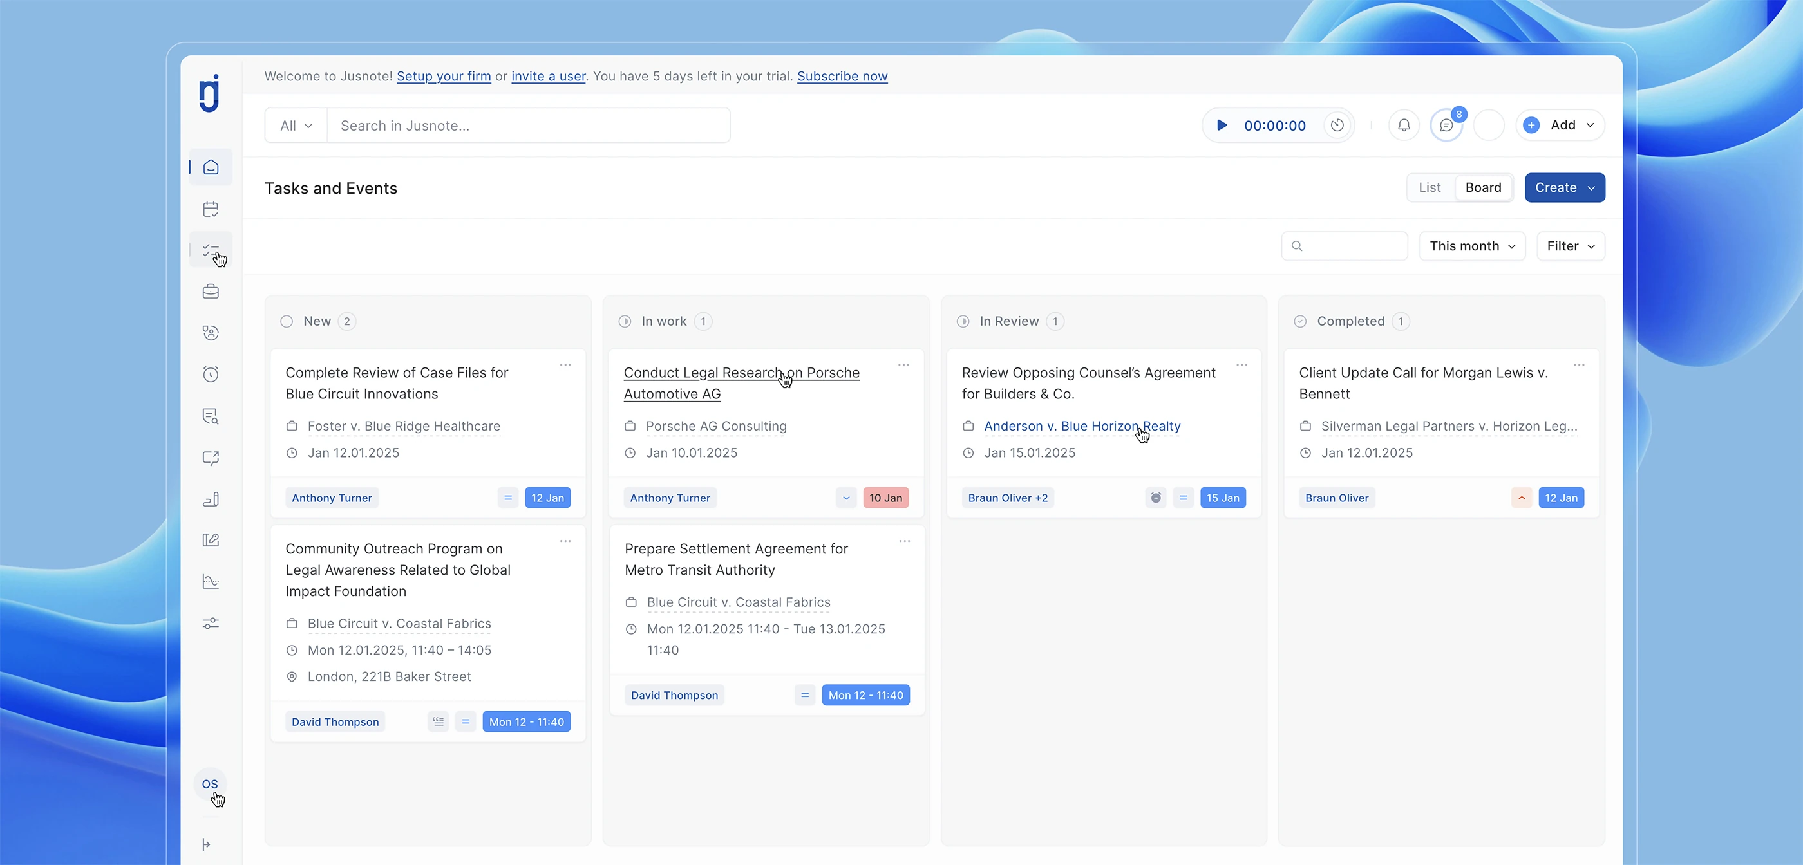Open more options on Client Update Call card
Image resolution: width=1803 pixels, height=865 pixels.
pyautogui.click(x=1579, y=366)
